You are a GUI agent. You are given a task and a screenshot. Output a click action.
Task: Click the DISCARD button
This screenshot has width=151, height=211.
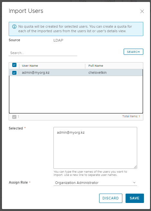(111, 198)
